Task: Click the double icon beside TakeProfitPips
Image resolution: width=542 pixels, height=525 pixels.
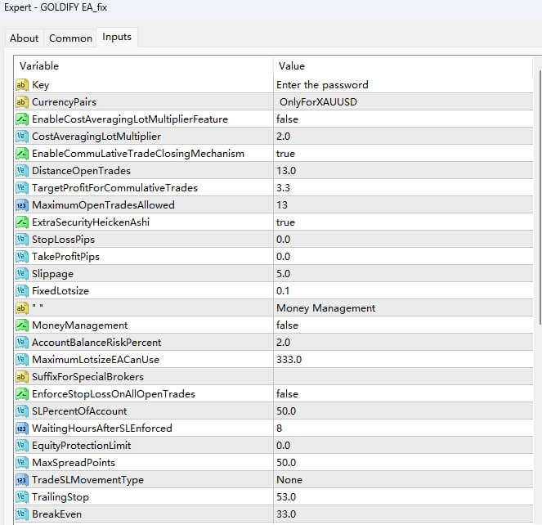Action: 21,257
